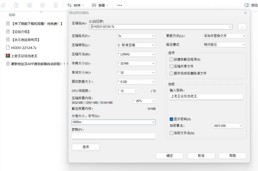Click the 确定 button
This screenshot has width=258, height=171.
[x=170, y=156]
